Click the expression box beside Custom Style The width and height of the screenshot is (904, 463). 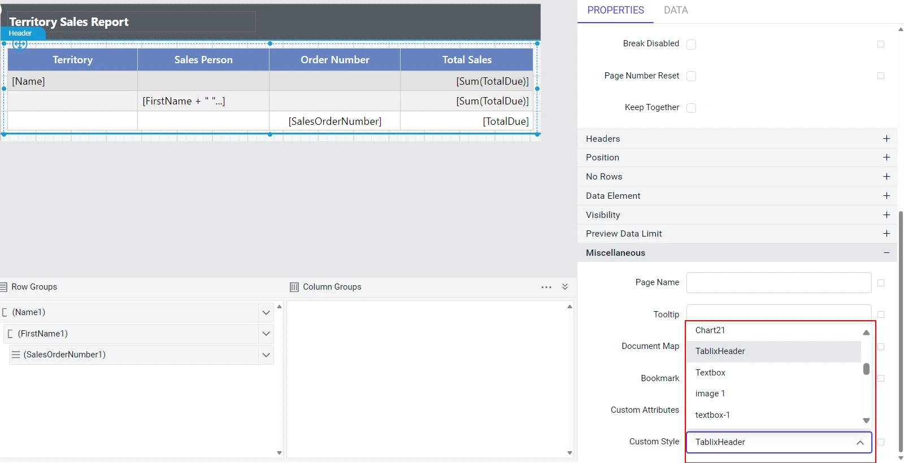(x=881, y=442)
